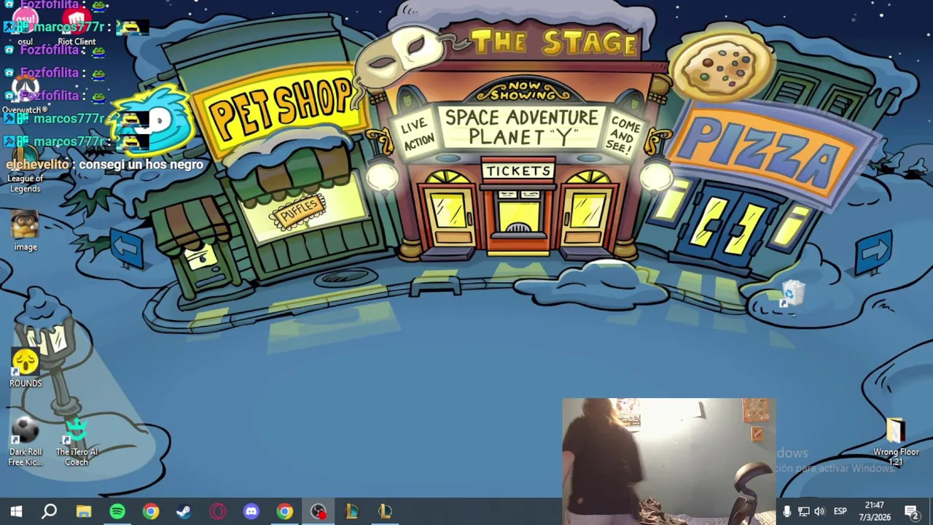
Task: Select the Dark Roll Free Kick shortcut
Action: 26,442
